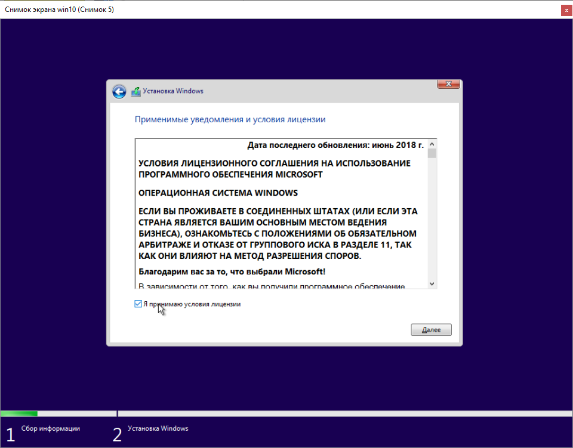The height and width of the screenshot is (448, 573).
Task: Click window title Снимок экрана win10 (Снимок 5)
Action: [59, 10]
